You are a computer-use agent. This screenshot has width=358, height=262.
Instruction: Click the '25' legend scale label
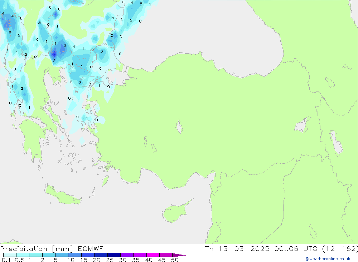pyautogui.click(x=110, y=260)
